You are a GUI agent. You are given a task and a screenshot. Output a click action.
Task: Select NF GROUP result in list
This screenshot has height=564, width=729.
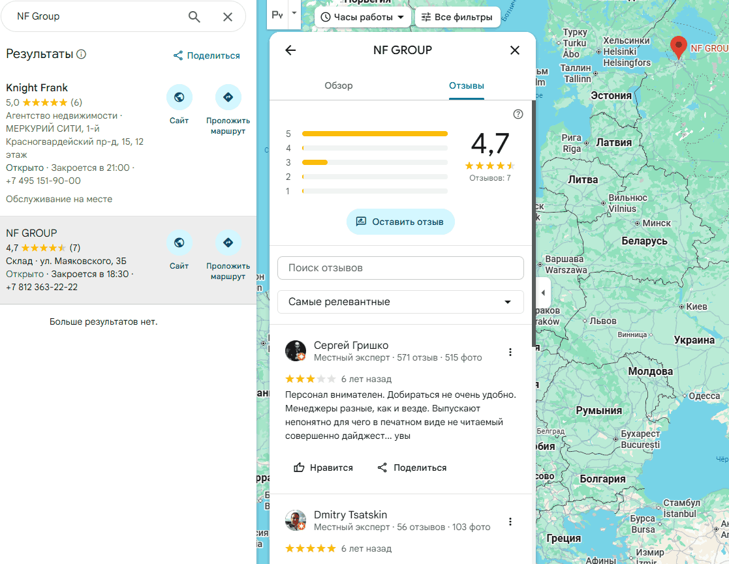point(128,260)
